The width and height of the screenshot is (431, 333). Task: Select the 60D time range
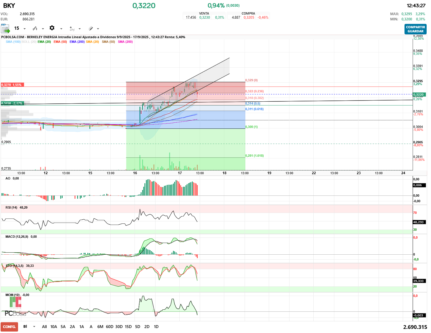(x=109, y=327)
